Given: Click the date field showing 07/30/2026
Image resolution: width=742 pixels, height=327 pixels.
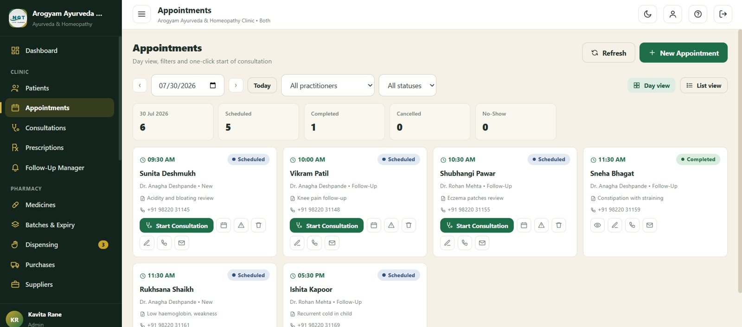Looking at the screenshot, I should click(188, 85).
